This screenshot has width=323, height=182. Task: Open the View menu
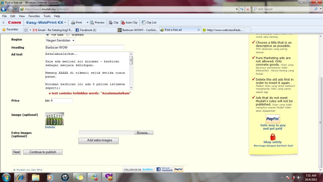(22, 16)
